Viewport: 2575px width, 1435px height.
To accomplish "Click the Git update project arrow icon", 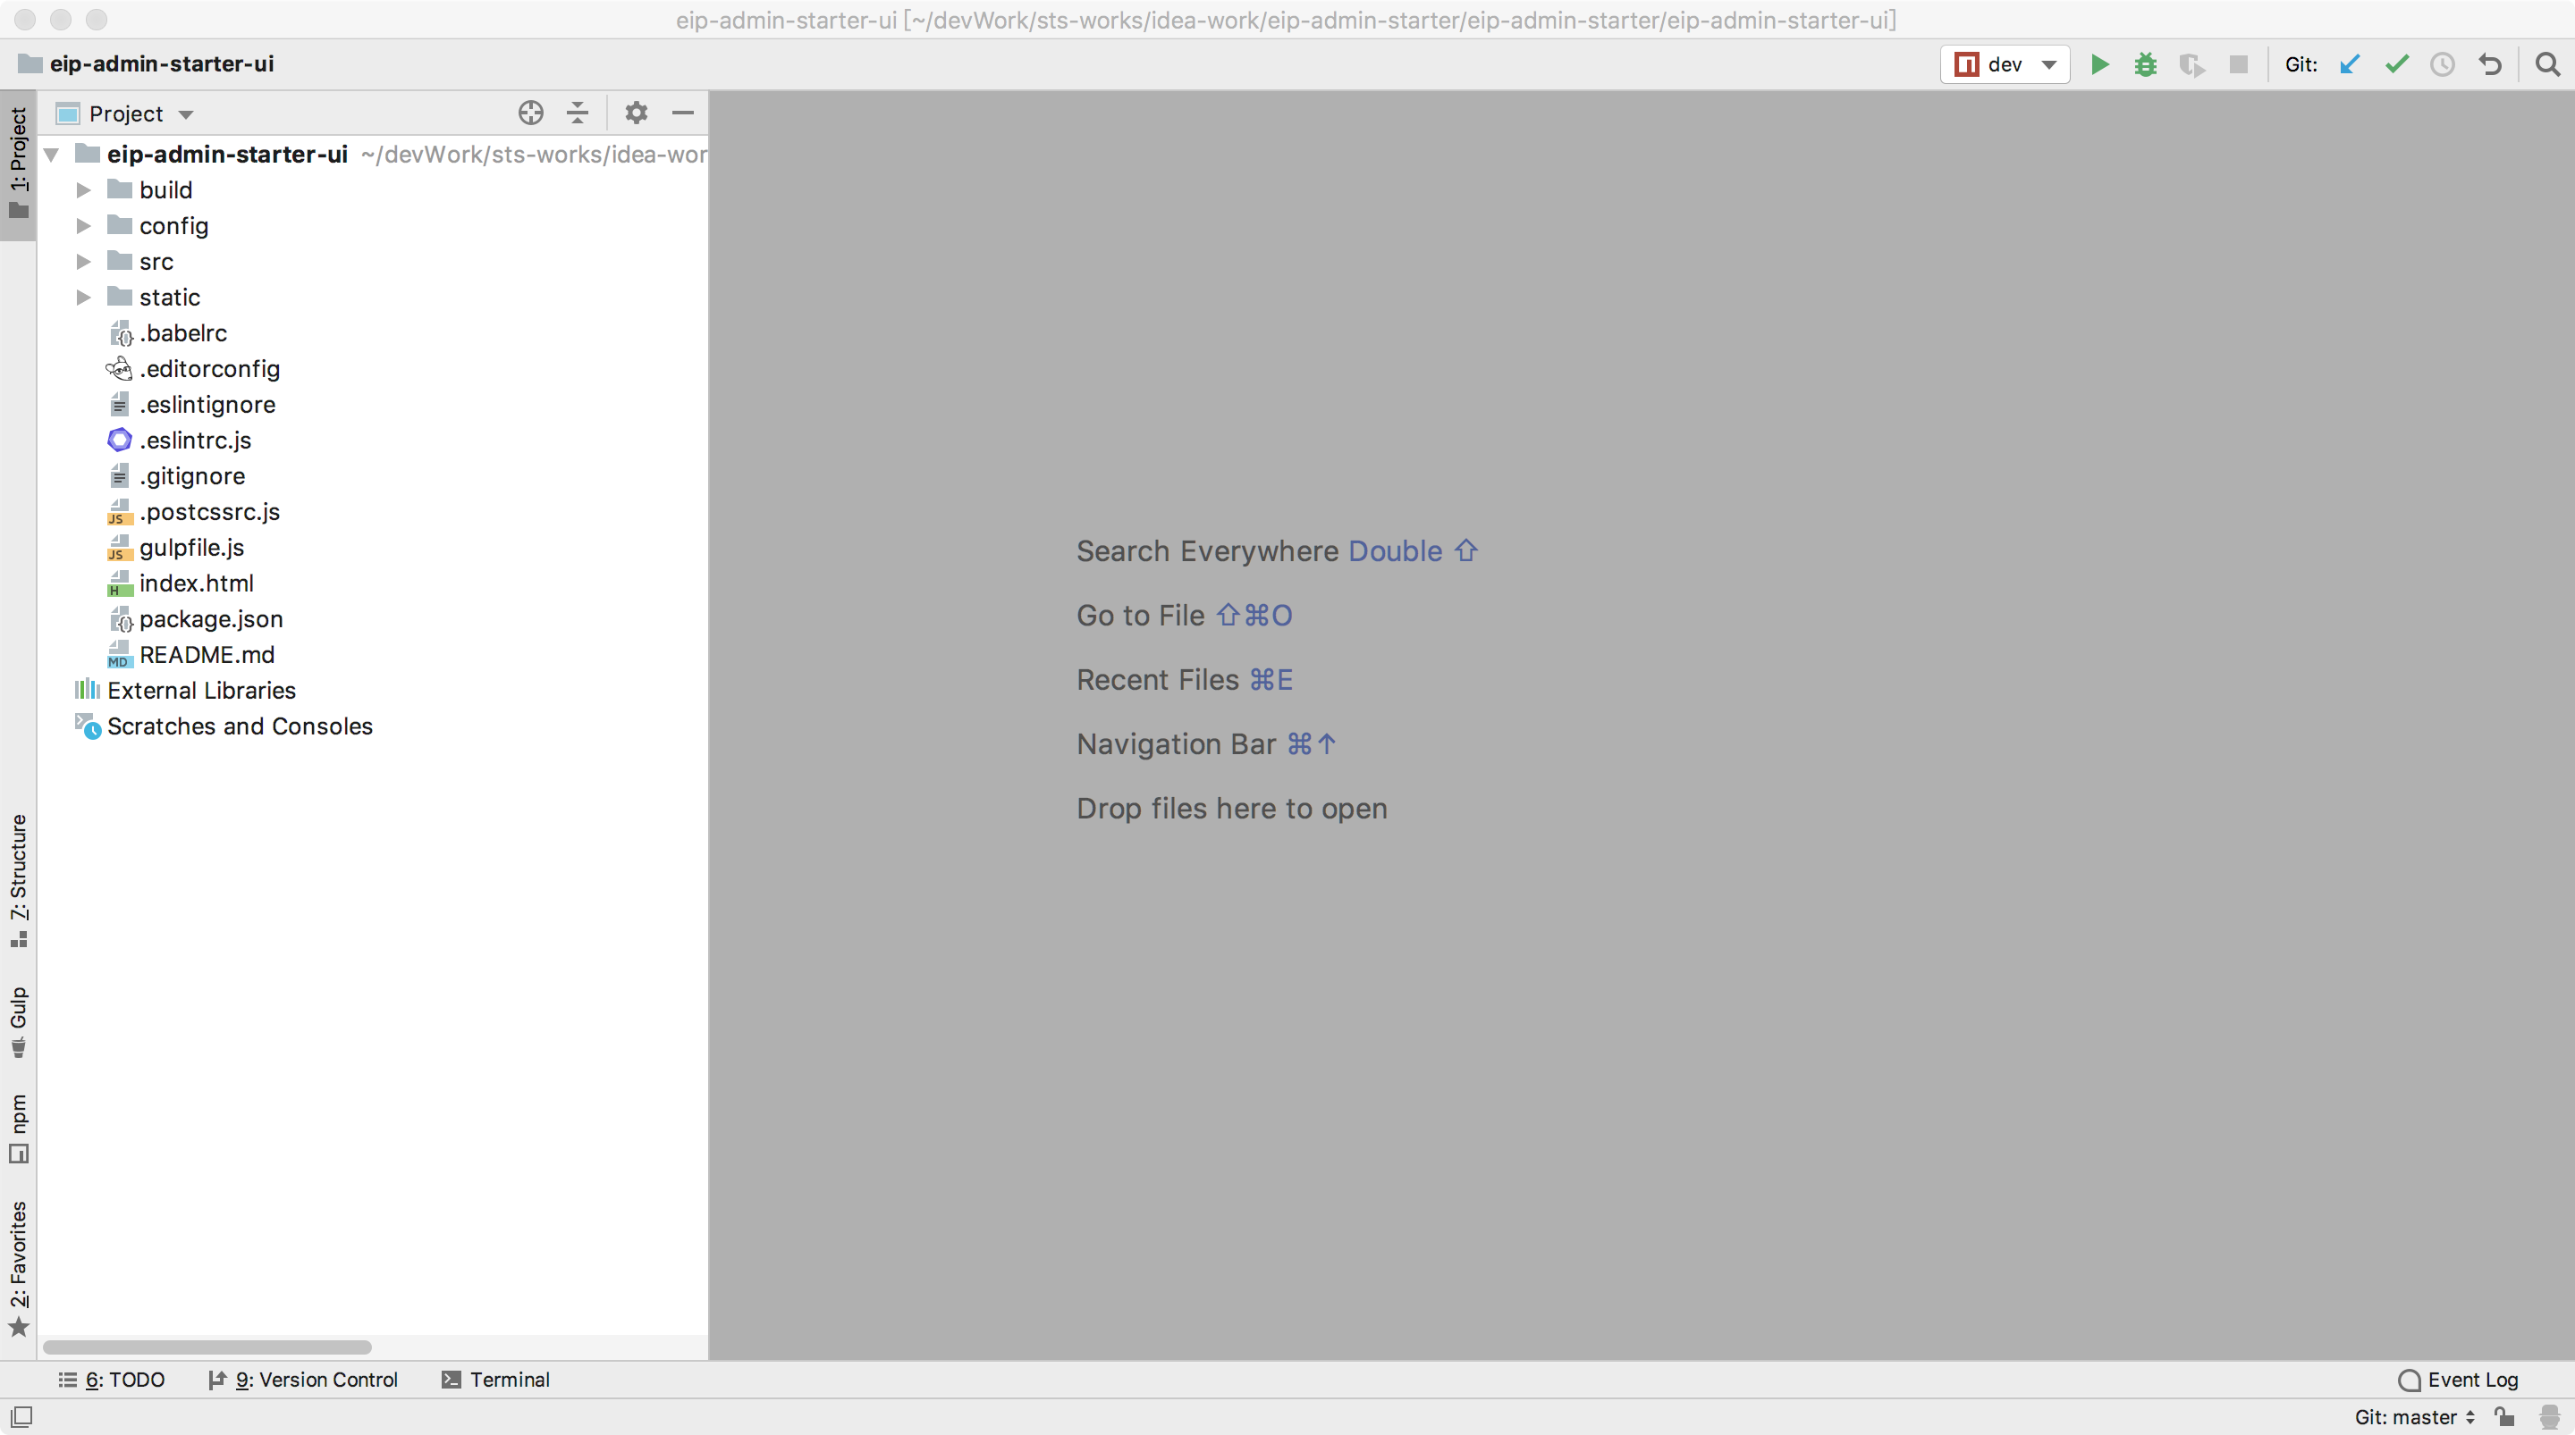I will 2350,65.
